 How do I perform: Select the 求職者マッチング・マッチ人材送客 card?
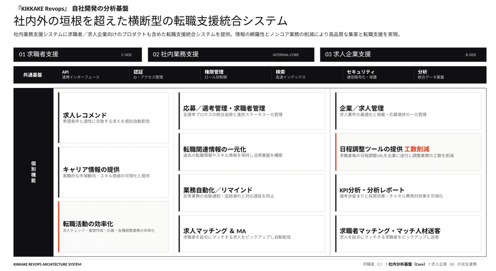coord(408,233)
